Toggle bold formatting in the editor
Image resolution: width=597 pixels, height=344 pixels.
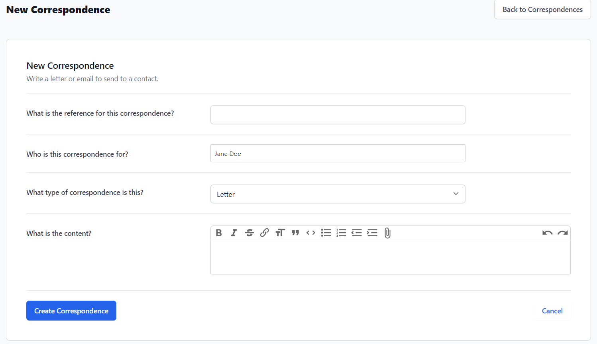(219, 233)
